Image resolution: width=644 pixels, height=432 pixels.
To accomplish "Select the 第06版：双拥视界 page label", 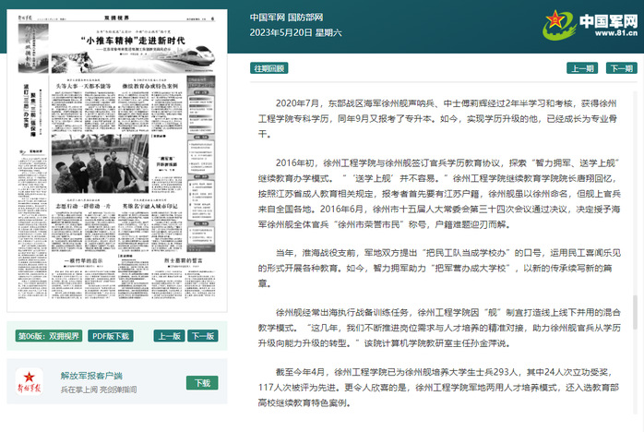I will pyautogui.click(x=49, y=336).
